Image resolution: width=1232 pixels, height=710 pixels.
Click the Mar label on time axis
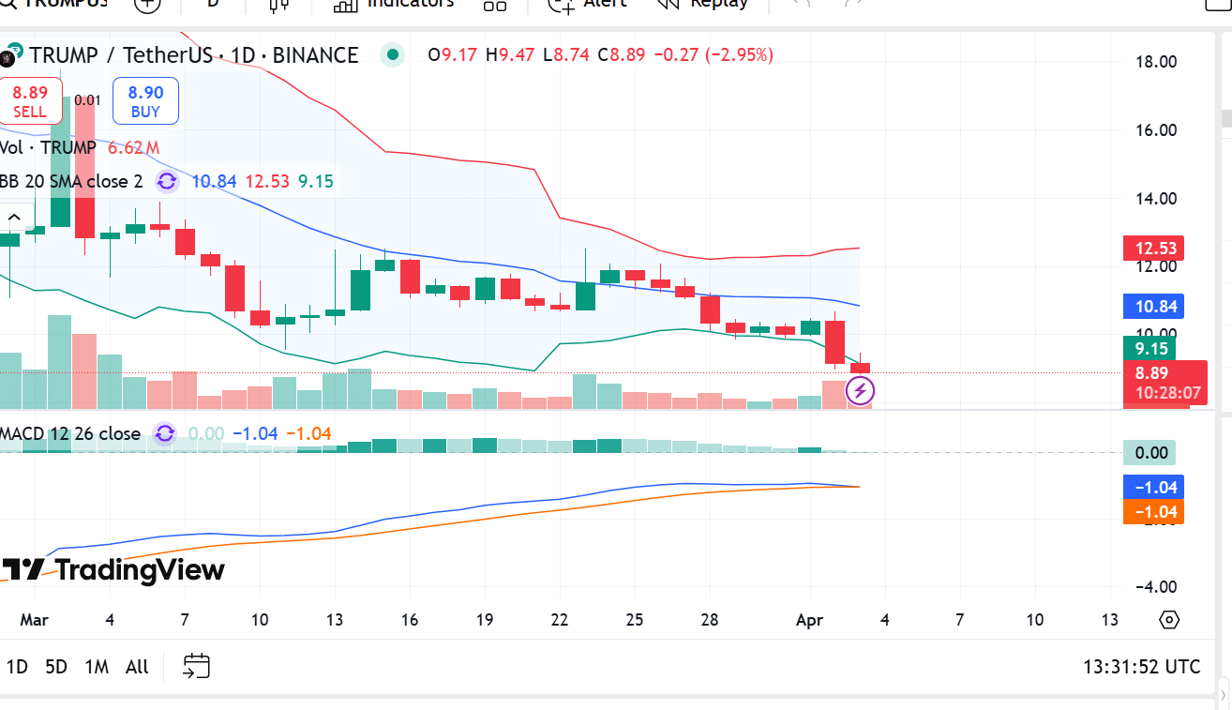pyautogui.click(x=34, y=620)
